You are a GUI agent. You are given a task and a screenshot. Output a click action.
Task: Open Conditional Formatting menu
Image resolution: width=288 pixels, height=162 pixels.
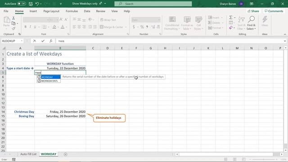click(172, 23)
